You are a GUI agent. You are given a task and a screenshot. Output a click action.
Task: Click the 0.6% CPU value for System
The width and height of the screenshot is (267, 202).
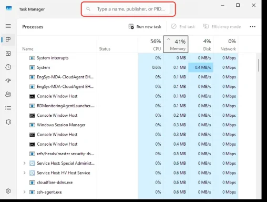click(x=157, y=67)
